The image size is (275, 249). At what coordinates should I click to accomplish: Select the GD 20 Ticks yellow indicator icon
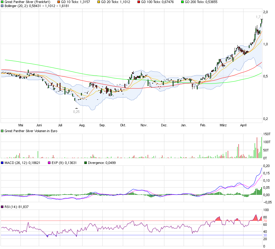click(x=99, y=2)
